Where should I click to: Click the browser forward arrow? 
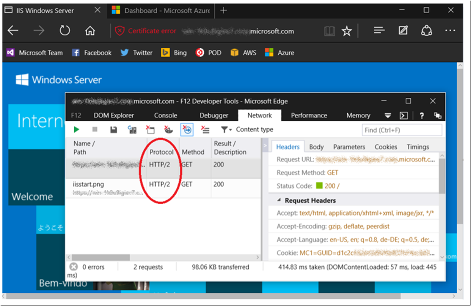point(39,31)
